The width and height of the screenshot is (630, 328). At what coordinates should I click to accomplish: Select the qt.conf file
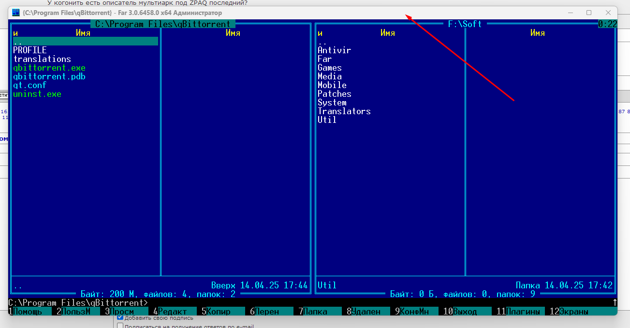pos(30,85)
